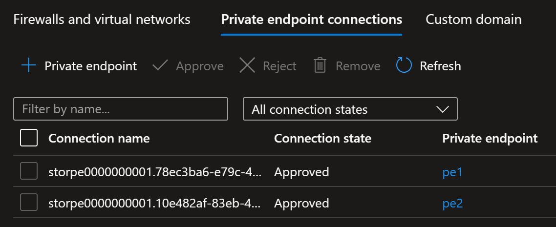Screen dimensions: 556x227
Task: Check the box for storpe0000000001.10e482af connection
Action: [29, 203]
